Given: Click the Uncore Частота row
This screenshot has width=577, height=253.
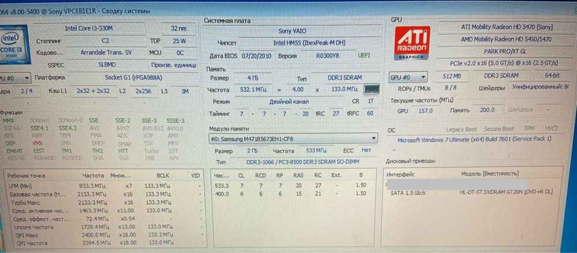Looking at the screenshot, I should pyautogui.click(x=105, y=227).
